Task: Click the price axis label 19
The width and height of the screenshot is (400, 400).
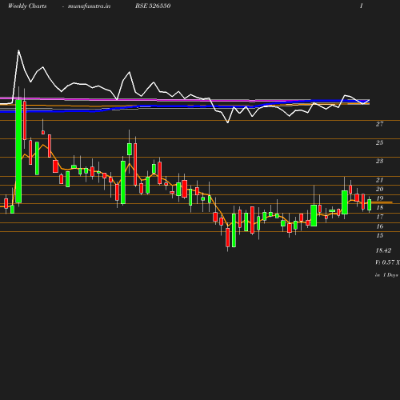Action: pos(379,198)
